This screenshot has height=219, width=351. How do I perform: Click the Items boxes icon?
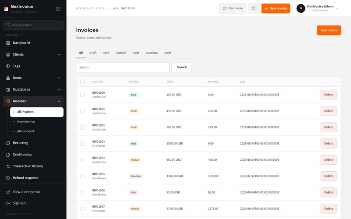pyautogui.click(x=8, y=78)
